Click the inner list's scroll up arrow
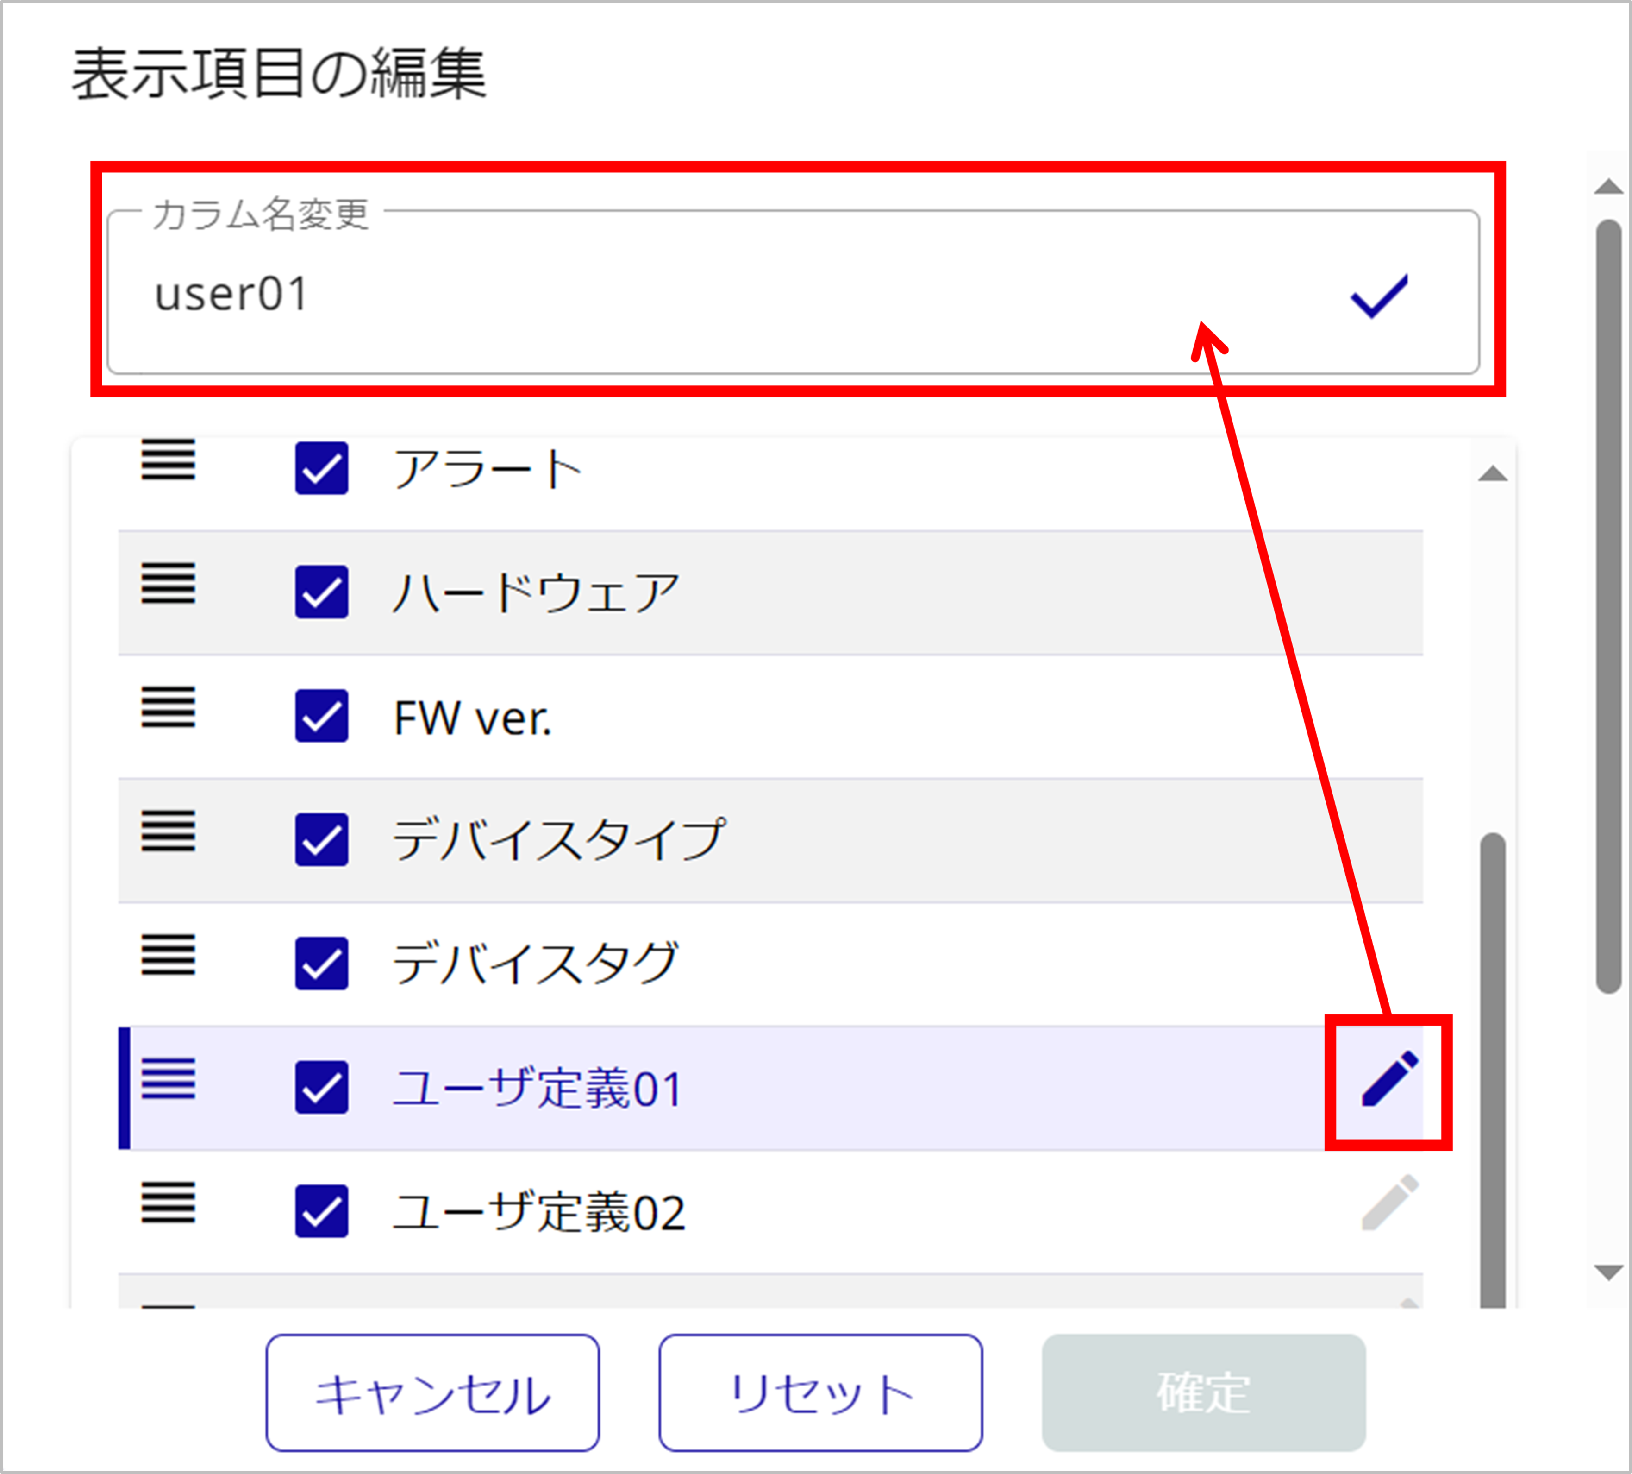 tap(1492, 475)
